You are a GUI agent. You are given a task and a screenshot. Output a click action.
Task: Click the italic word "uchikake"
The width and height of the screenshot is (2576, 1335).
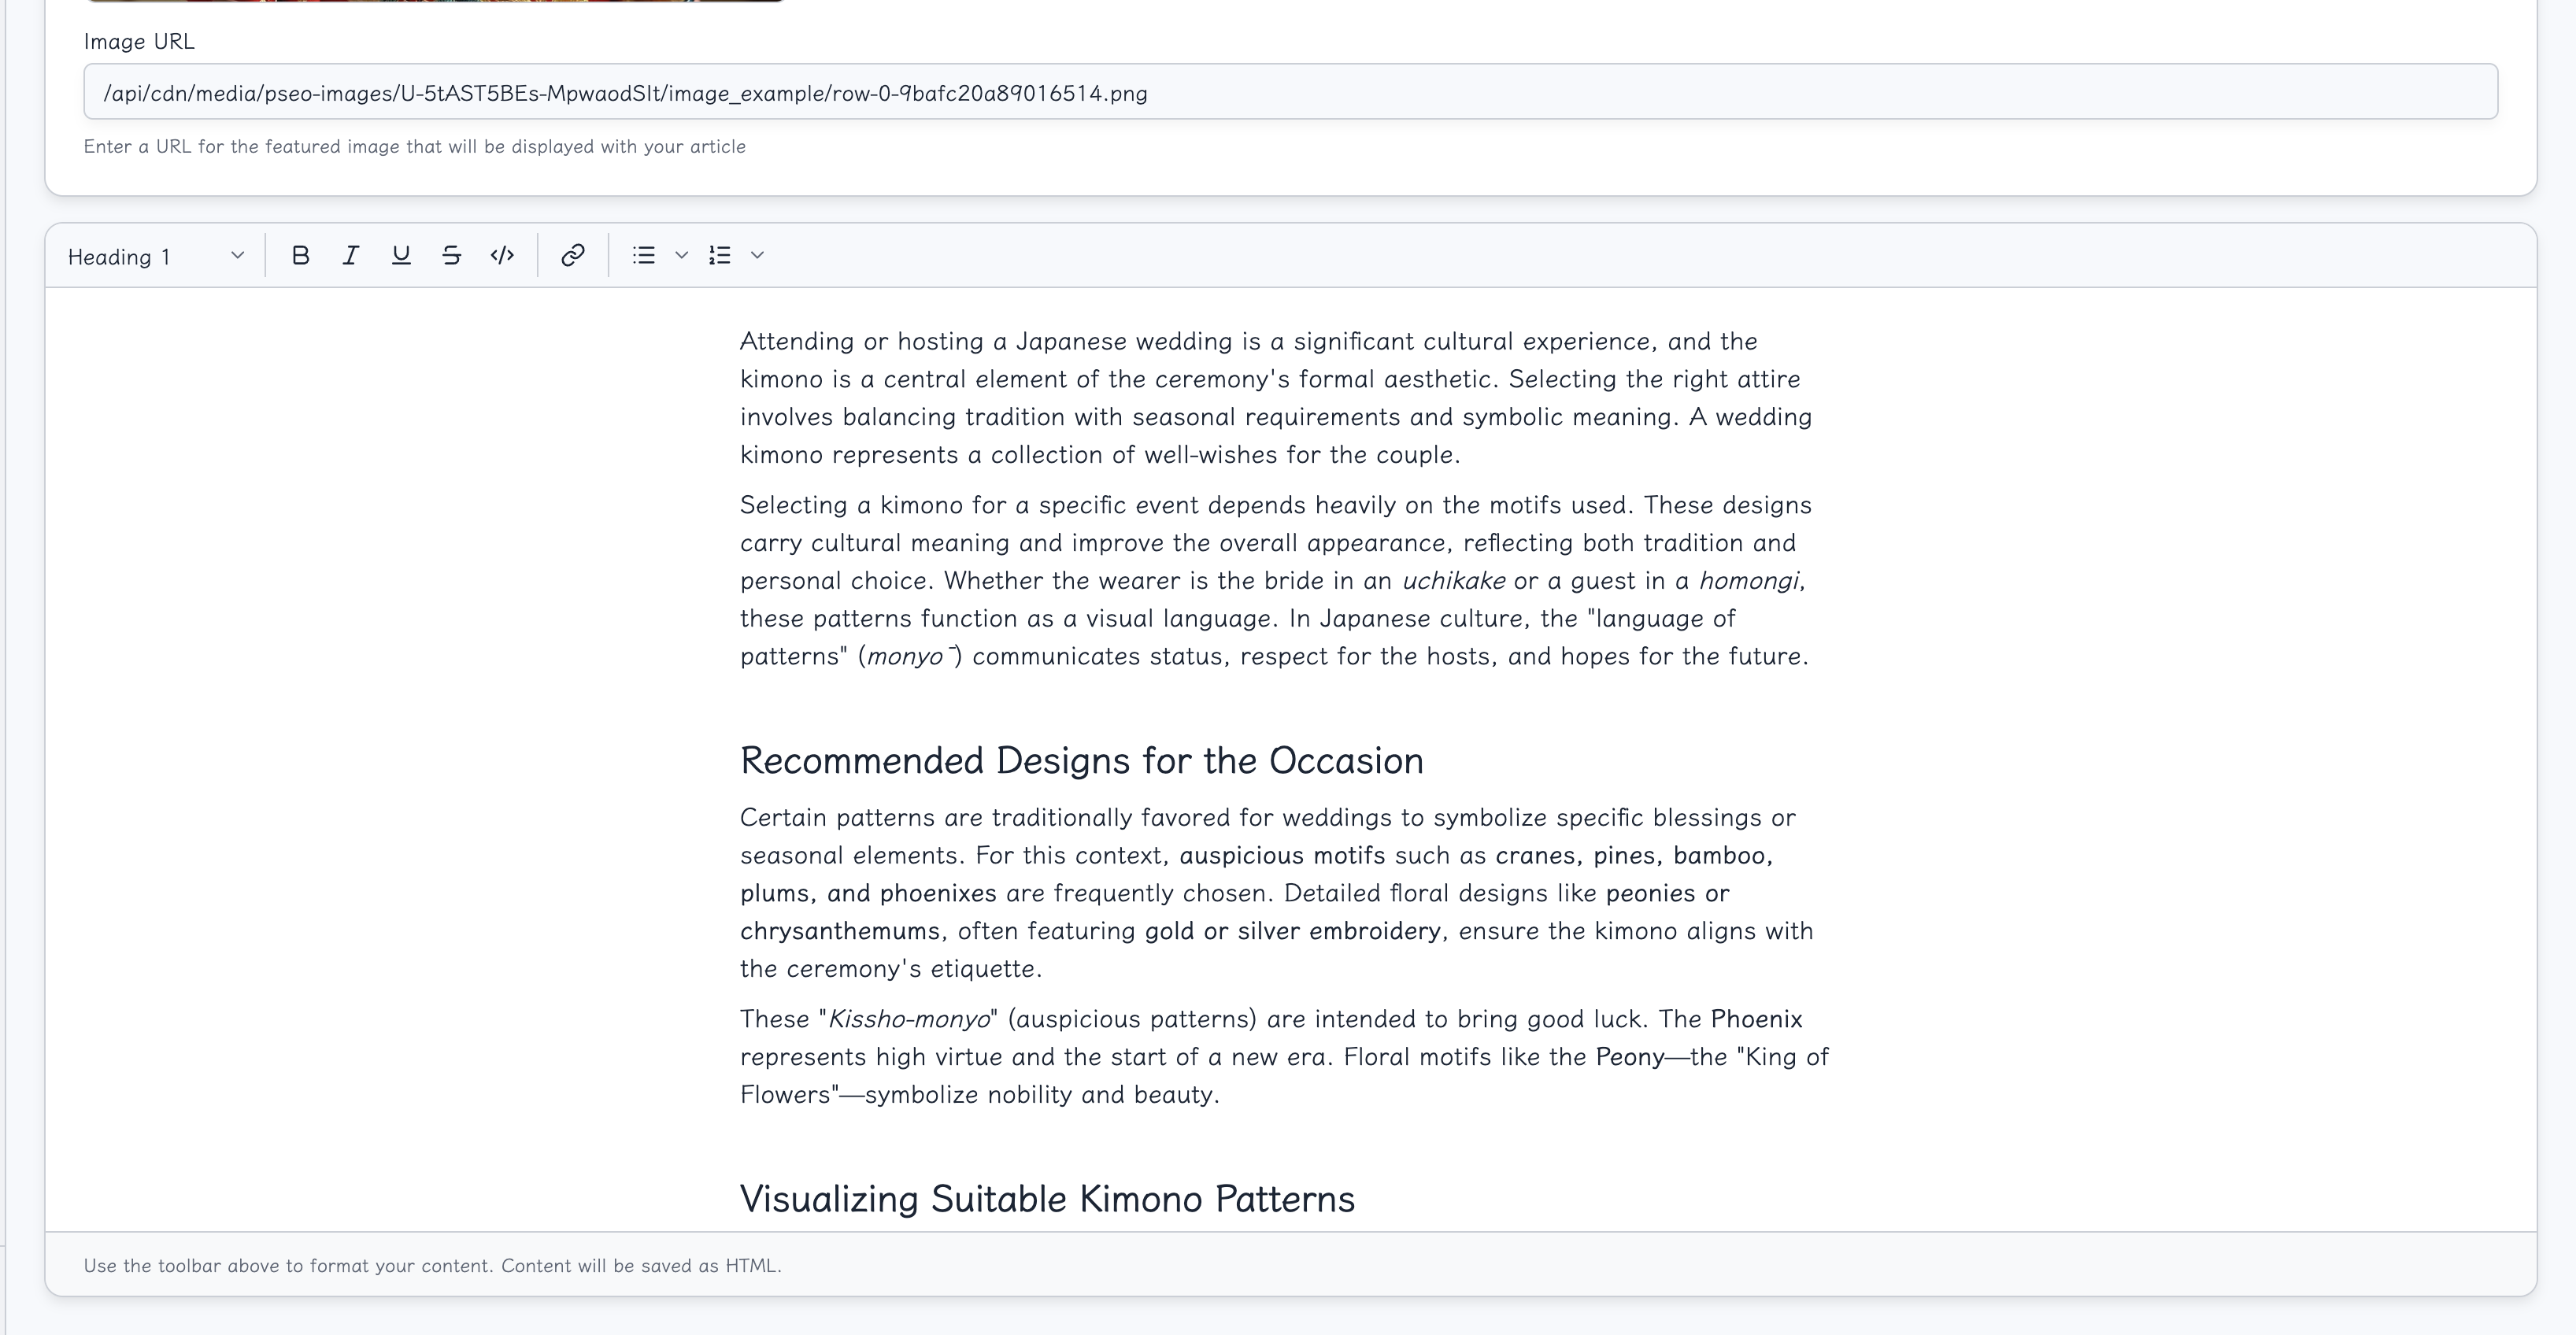(1453, 581)
